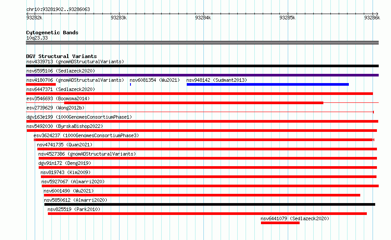This screenshot has width=391, height=240.
Task: Open the nsv6081354 (Wu2021) label
Action: point(155,80)
